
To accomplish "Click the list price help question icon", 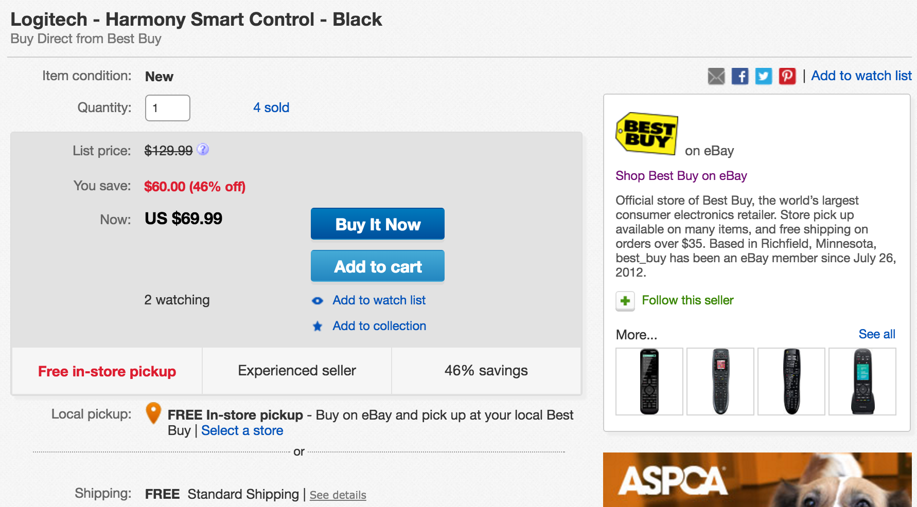I will coord(203,150).
